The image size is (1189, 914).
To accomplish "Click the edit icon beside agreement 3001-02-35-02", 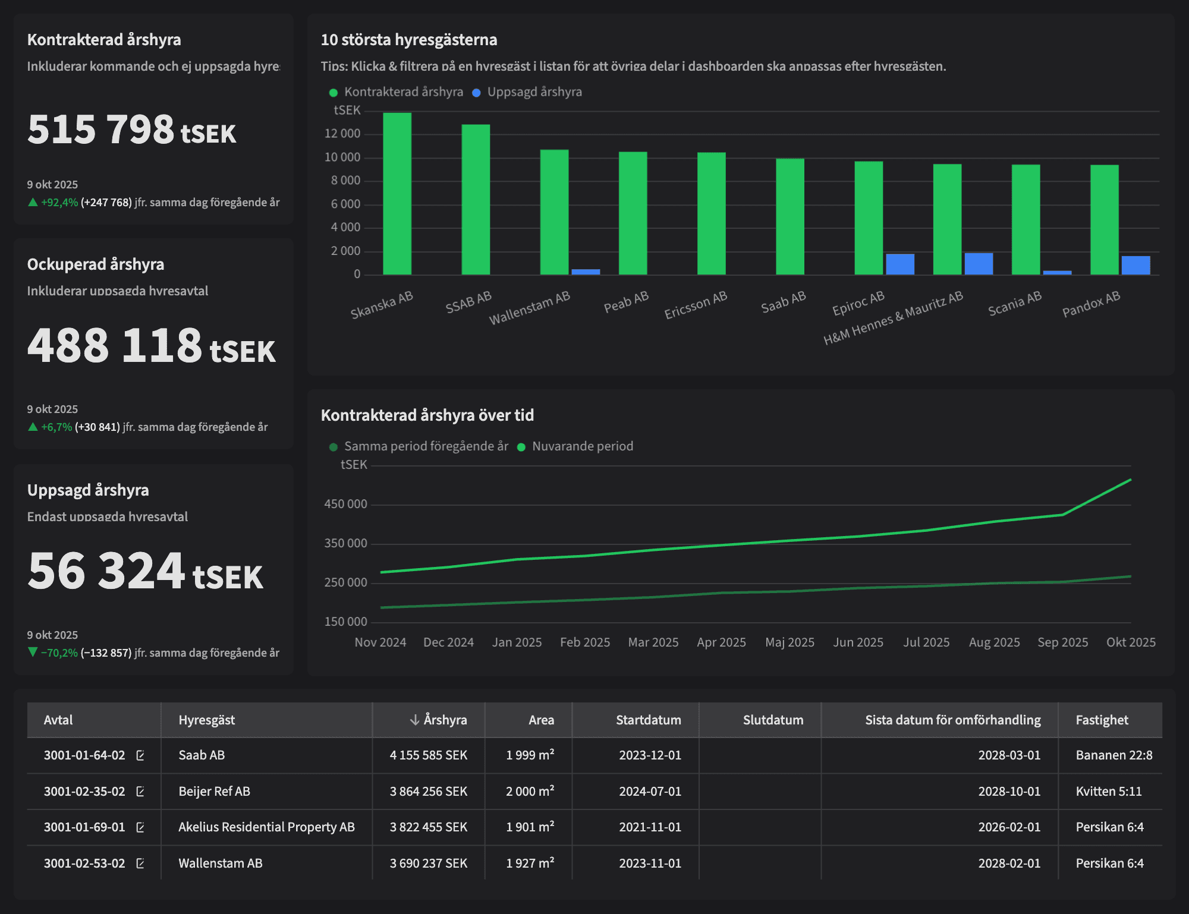I will pyautogui.click(x=140, y=792).
